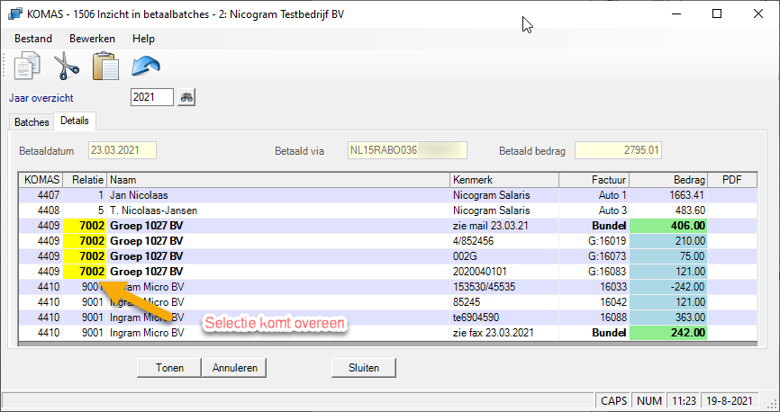Image resolution: width=780 pixels, height=412 pixels.
Task: Click the Paste clipboard toolbar icon
Action: point(106,66)
